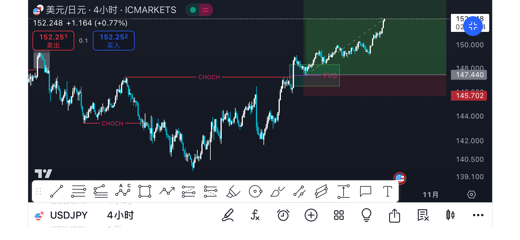Screen dimensions: 520x240
Task: Select the text annotation tool
Action: pos(387,192)
